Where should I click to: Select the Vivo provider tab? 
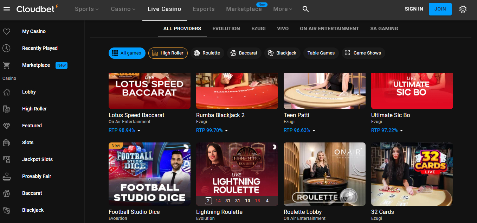coord(283,28)
